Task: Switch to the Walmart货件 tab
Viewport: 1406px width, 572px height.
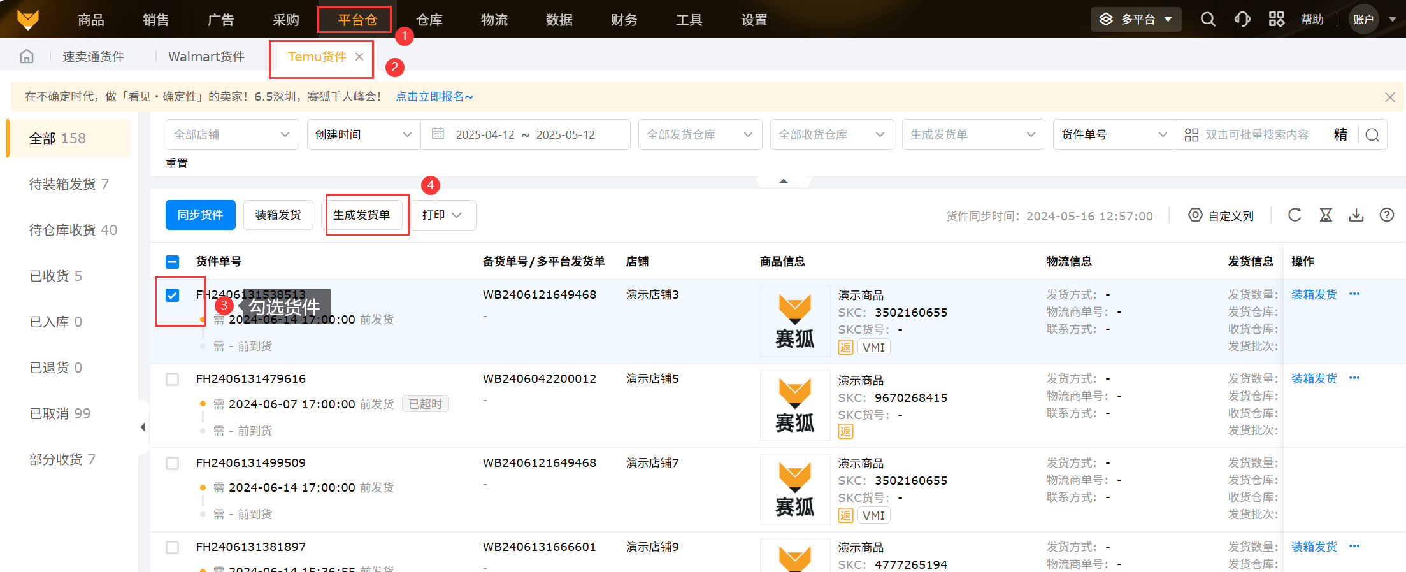Action: pyautogui.click(x=206, y=57)
